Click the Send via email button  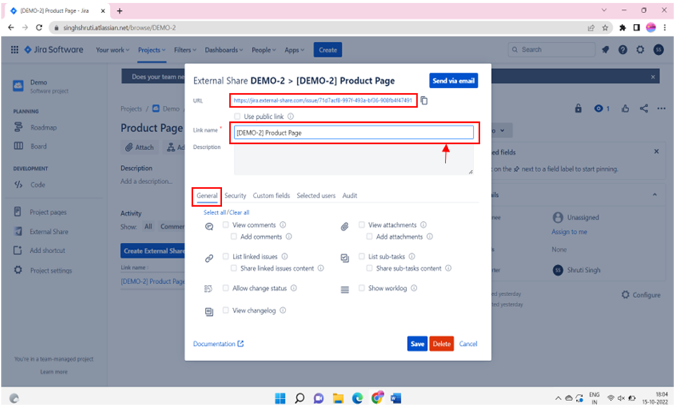coord(453,81)
